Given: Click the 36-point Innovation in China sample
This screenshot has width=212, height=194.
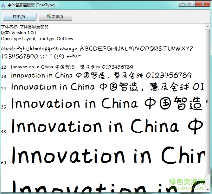Looking at the screenshot, I should 106,104.
